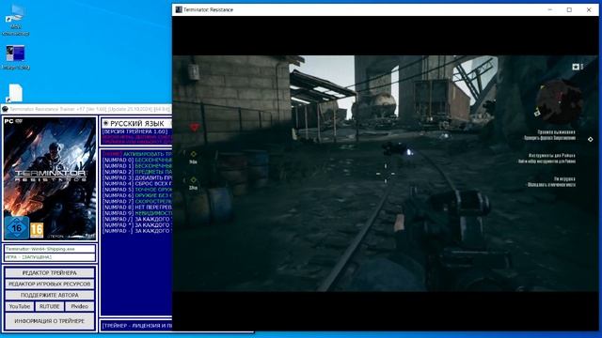Click the counter icon at game's top-right corner
The width and height of the screenshot is (602, 338).
[x=576, y=67]
